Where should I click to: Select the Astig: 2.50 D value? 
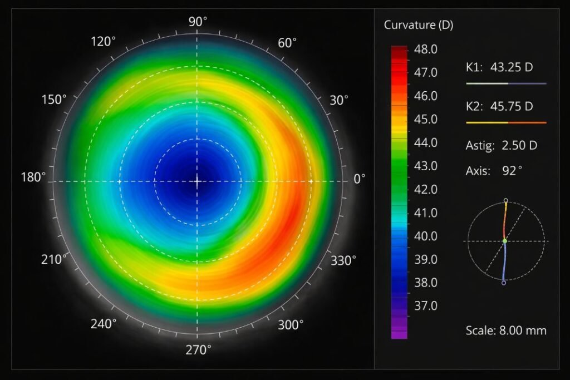[x=502, y=146]
